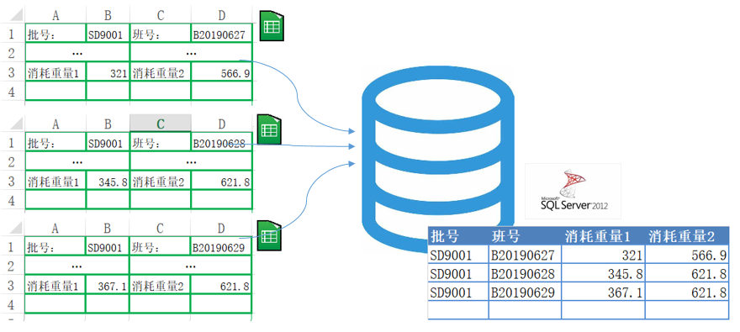Screen dimensions: 740x332
Task: Click cell with value 367.1 in bottom sheet
Action: [x=108, y=287]
